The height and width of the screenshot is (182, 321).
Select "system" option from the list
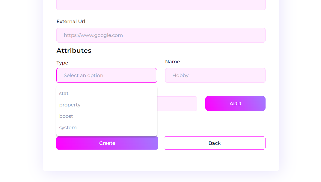coord(68,128)
